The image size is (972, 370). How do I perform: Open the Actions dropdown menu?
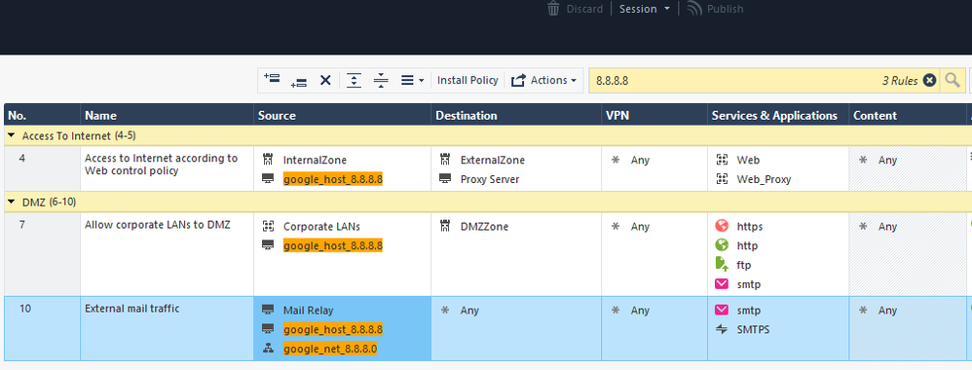point(543,80)
